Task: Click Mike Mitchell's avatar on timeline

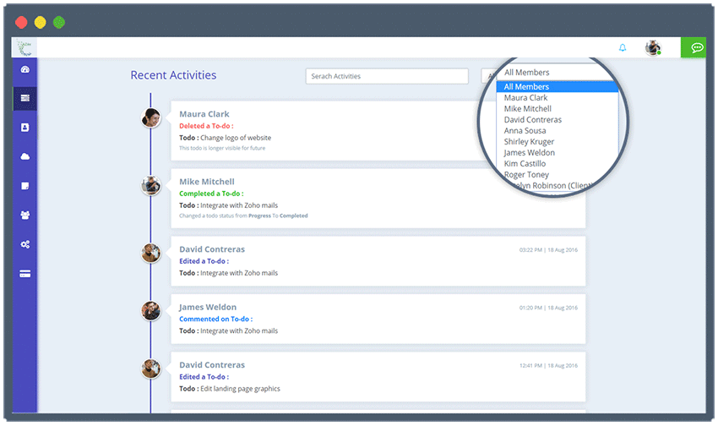Action: [150, 185]
